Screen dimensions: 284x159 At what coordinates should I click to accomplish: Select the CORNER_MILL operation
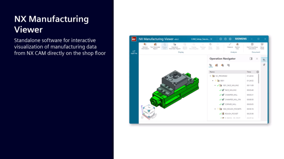[x=230, y=104]
